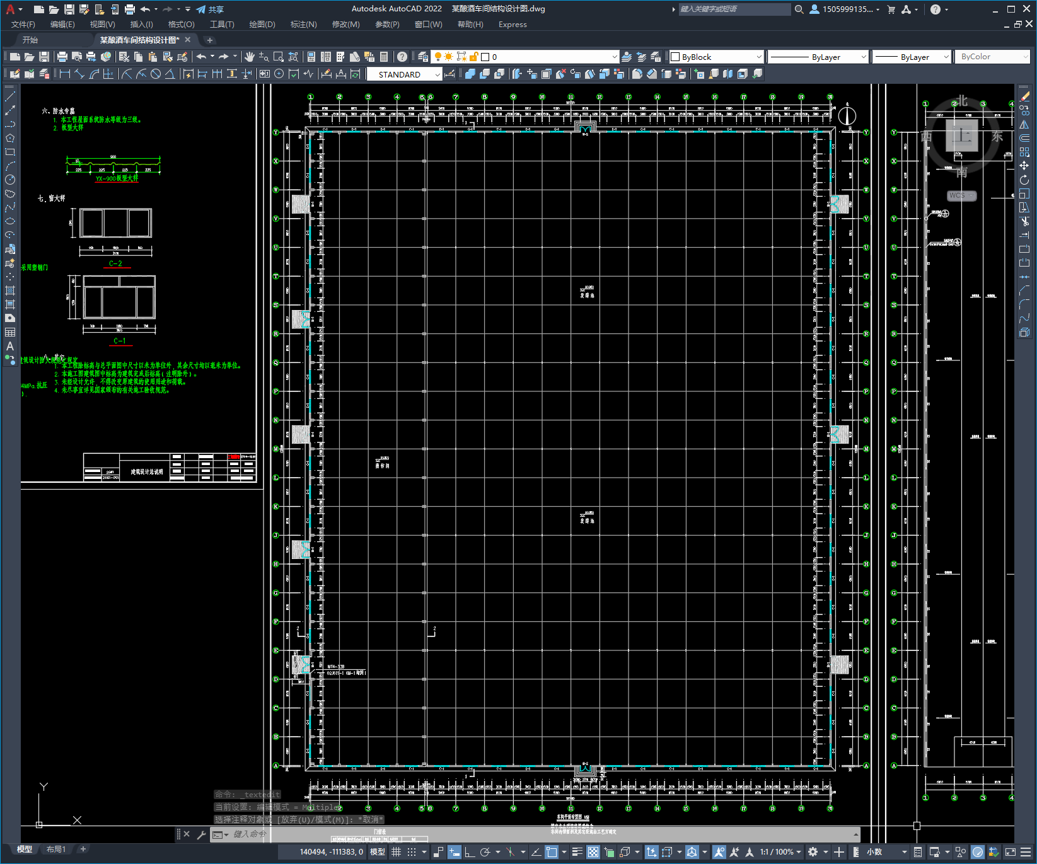
Task: Open the annotation scale 1:1 / 100% dropdown
Action: [x=780, y=852]
